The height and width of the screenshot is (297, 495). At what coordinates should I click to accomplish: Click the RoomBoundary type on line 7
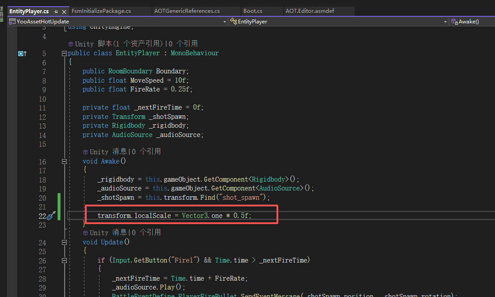[x=130, y=71]
